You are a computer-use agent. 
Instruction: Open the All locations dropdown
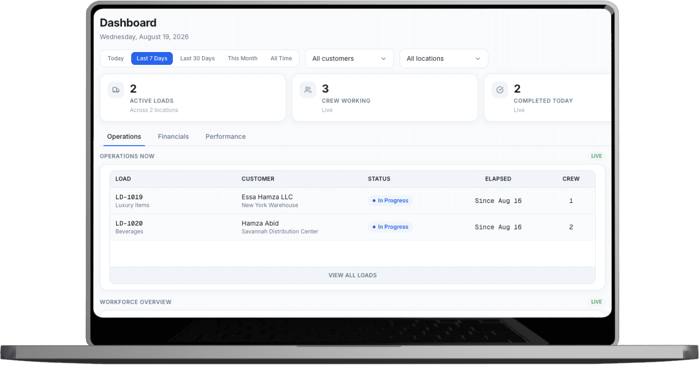click(444, 59)
